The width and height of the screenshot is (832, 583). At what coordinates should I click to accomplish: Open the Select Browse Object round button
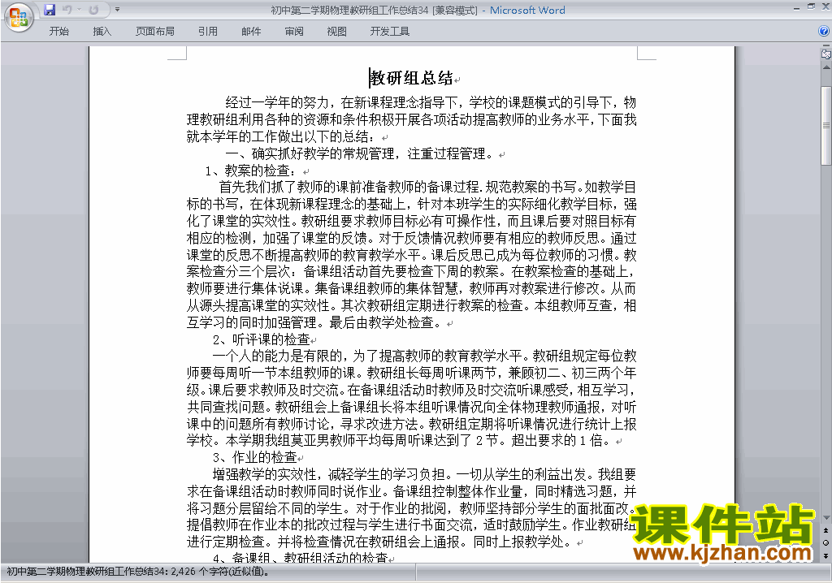click(825, 542)
